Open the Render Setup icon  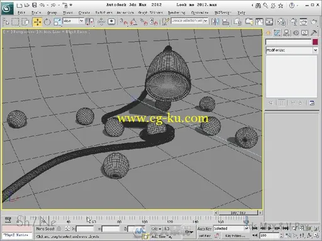(294, 22)
